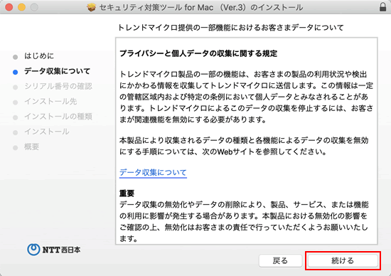Image resolution: width=391 pixels, height=276 pixels.
Task: Click the 重要 heading in the text pane
Action: (127, 193)
